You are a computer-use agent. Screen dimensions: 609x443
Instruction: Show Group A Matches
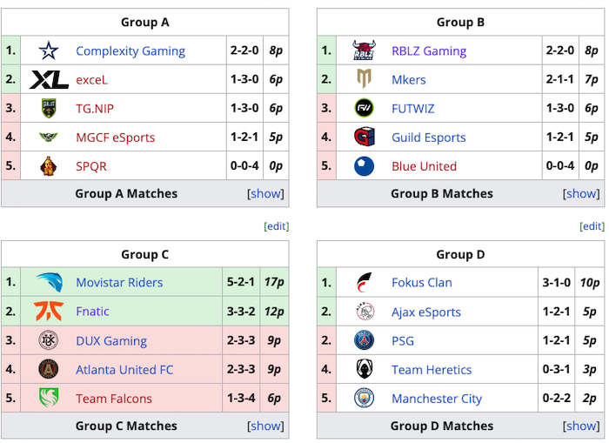[x=266, y=193]
